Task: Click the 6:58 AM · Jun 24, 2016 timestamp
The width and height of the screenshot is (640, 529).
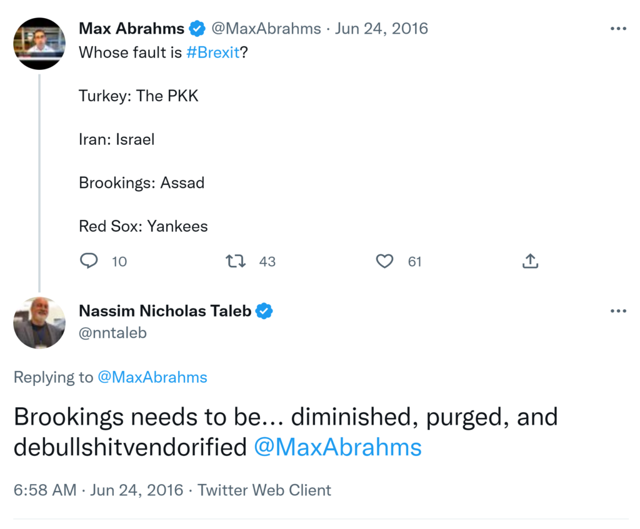Action: point(98,490)
